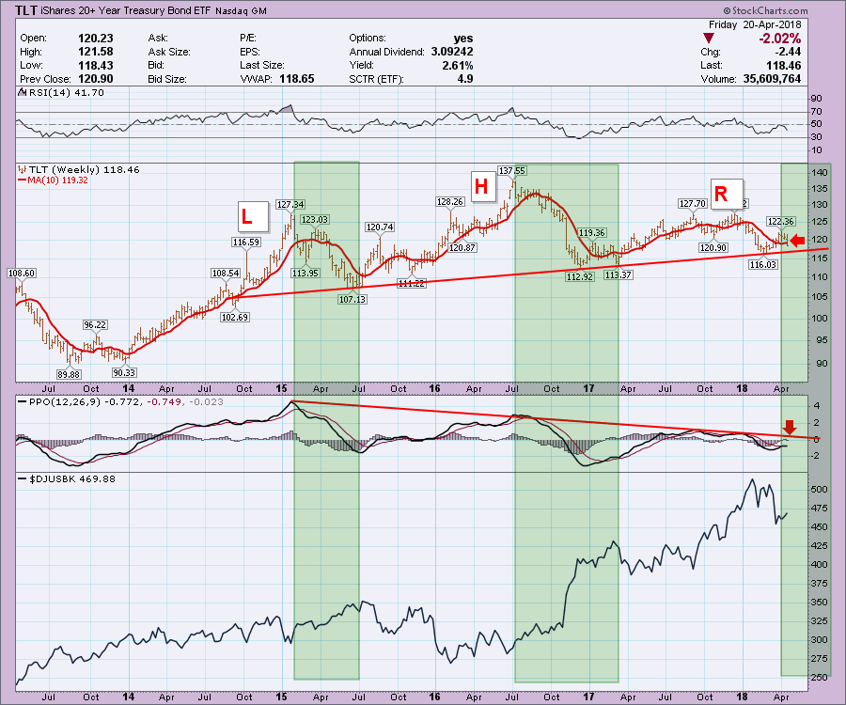Click the 108.60 price label

[x=22, y=273]
